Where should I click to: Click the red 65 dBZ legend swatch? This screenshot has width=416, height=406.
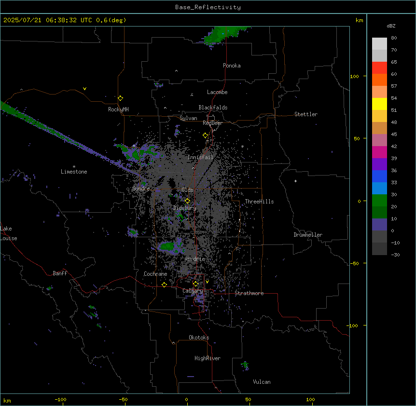click(x=379, y=68)
